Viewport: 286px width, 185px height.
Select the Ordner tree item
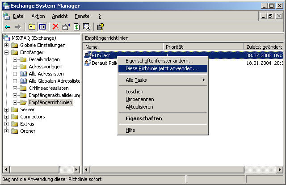pyautogui.click(x=28, y=131)
